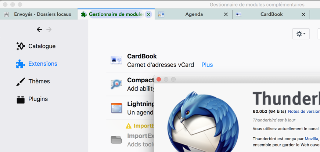320x152 pixels.
Task: Click the Agenda tab calendar icon
Action: click(161, 14)
